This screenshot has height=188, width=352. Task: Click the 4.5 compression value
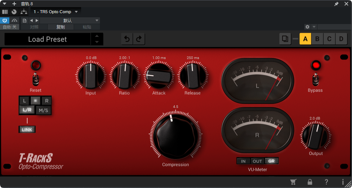[175, 107]
